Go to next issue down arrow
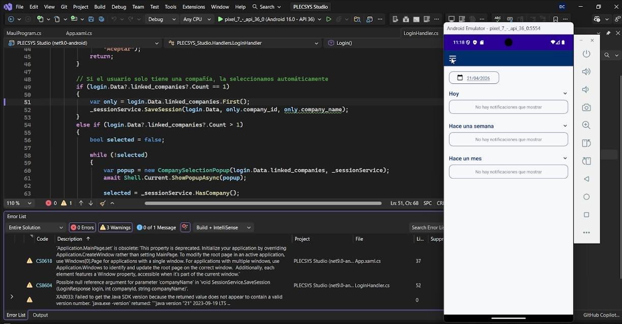This screenshot has height=324, width=622. (x=91, y=203)
